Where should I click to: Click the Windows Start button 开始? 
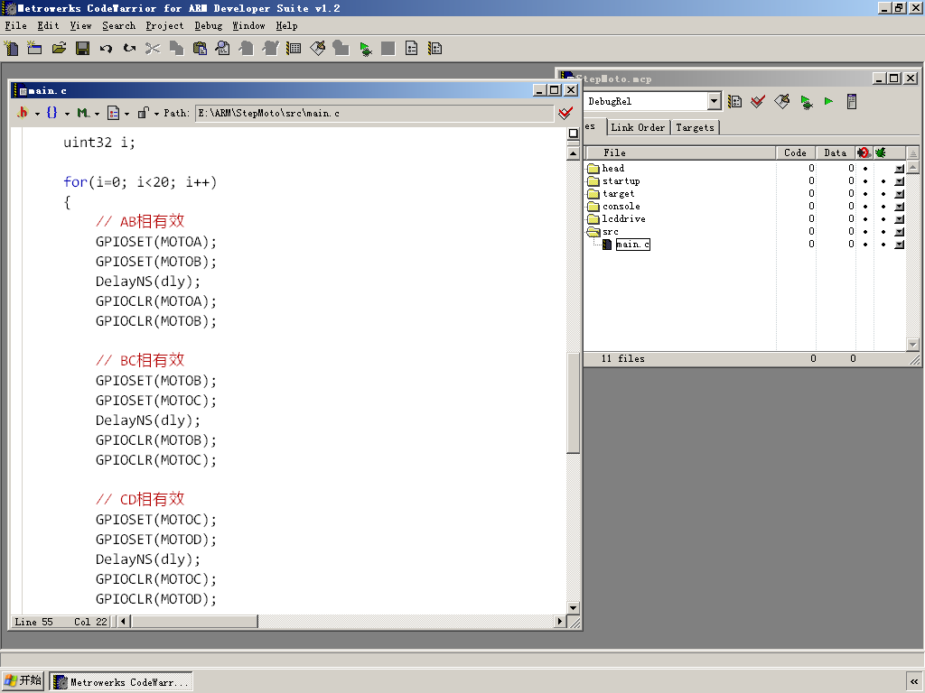point(23,681)
